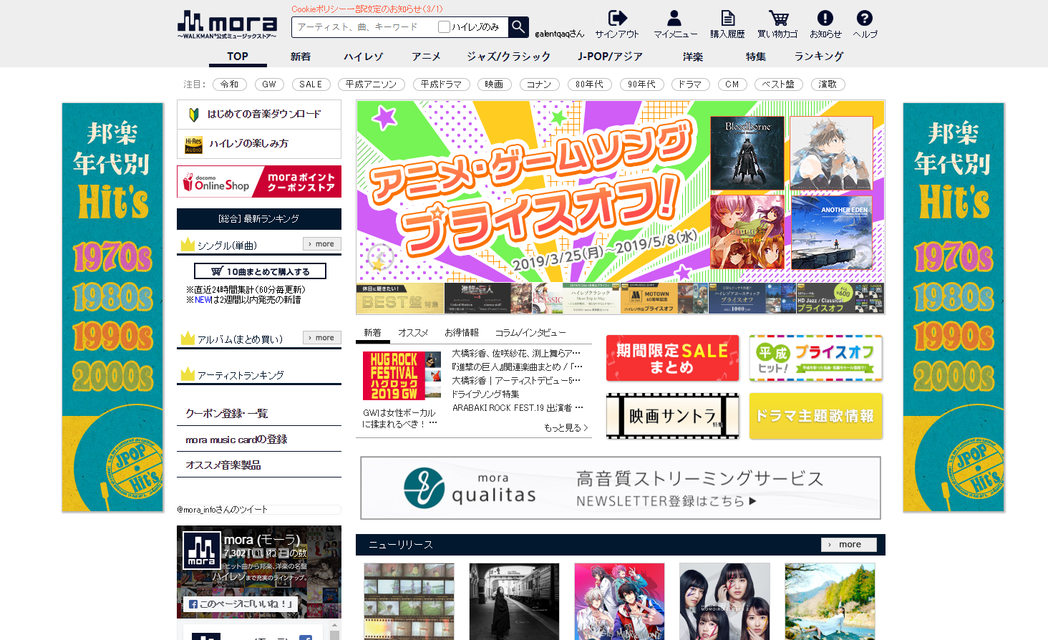
Task: Open the Cookieポリシー notice link
Action: coord(367,9)
